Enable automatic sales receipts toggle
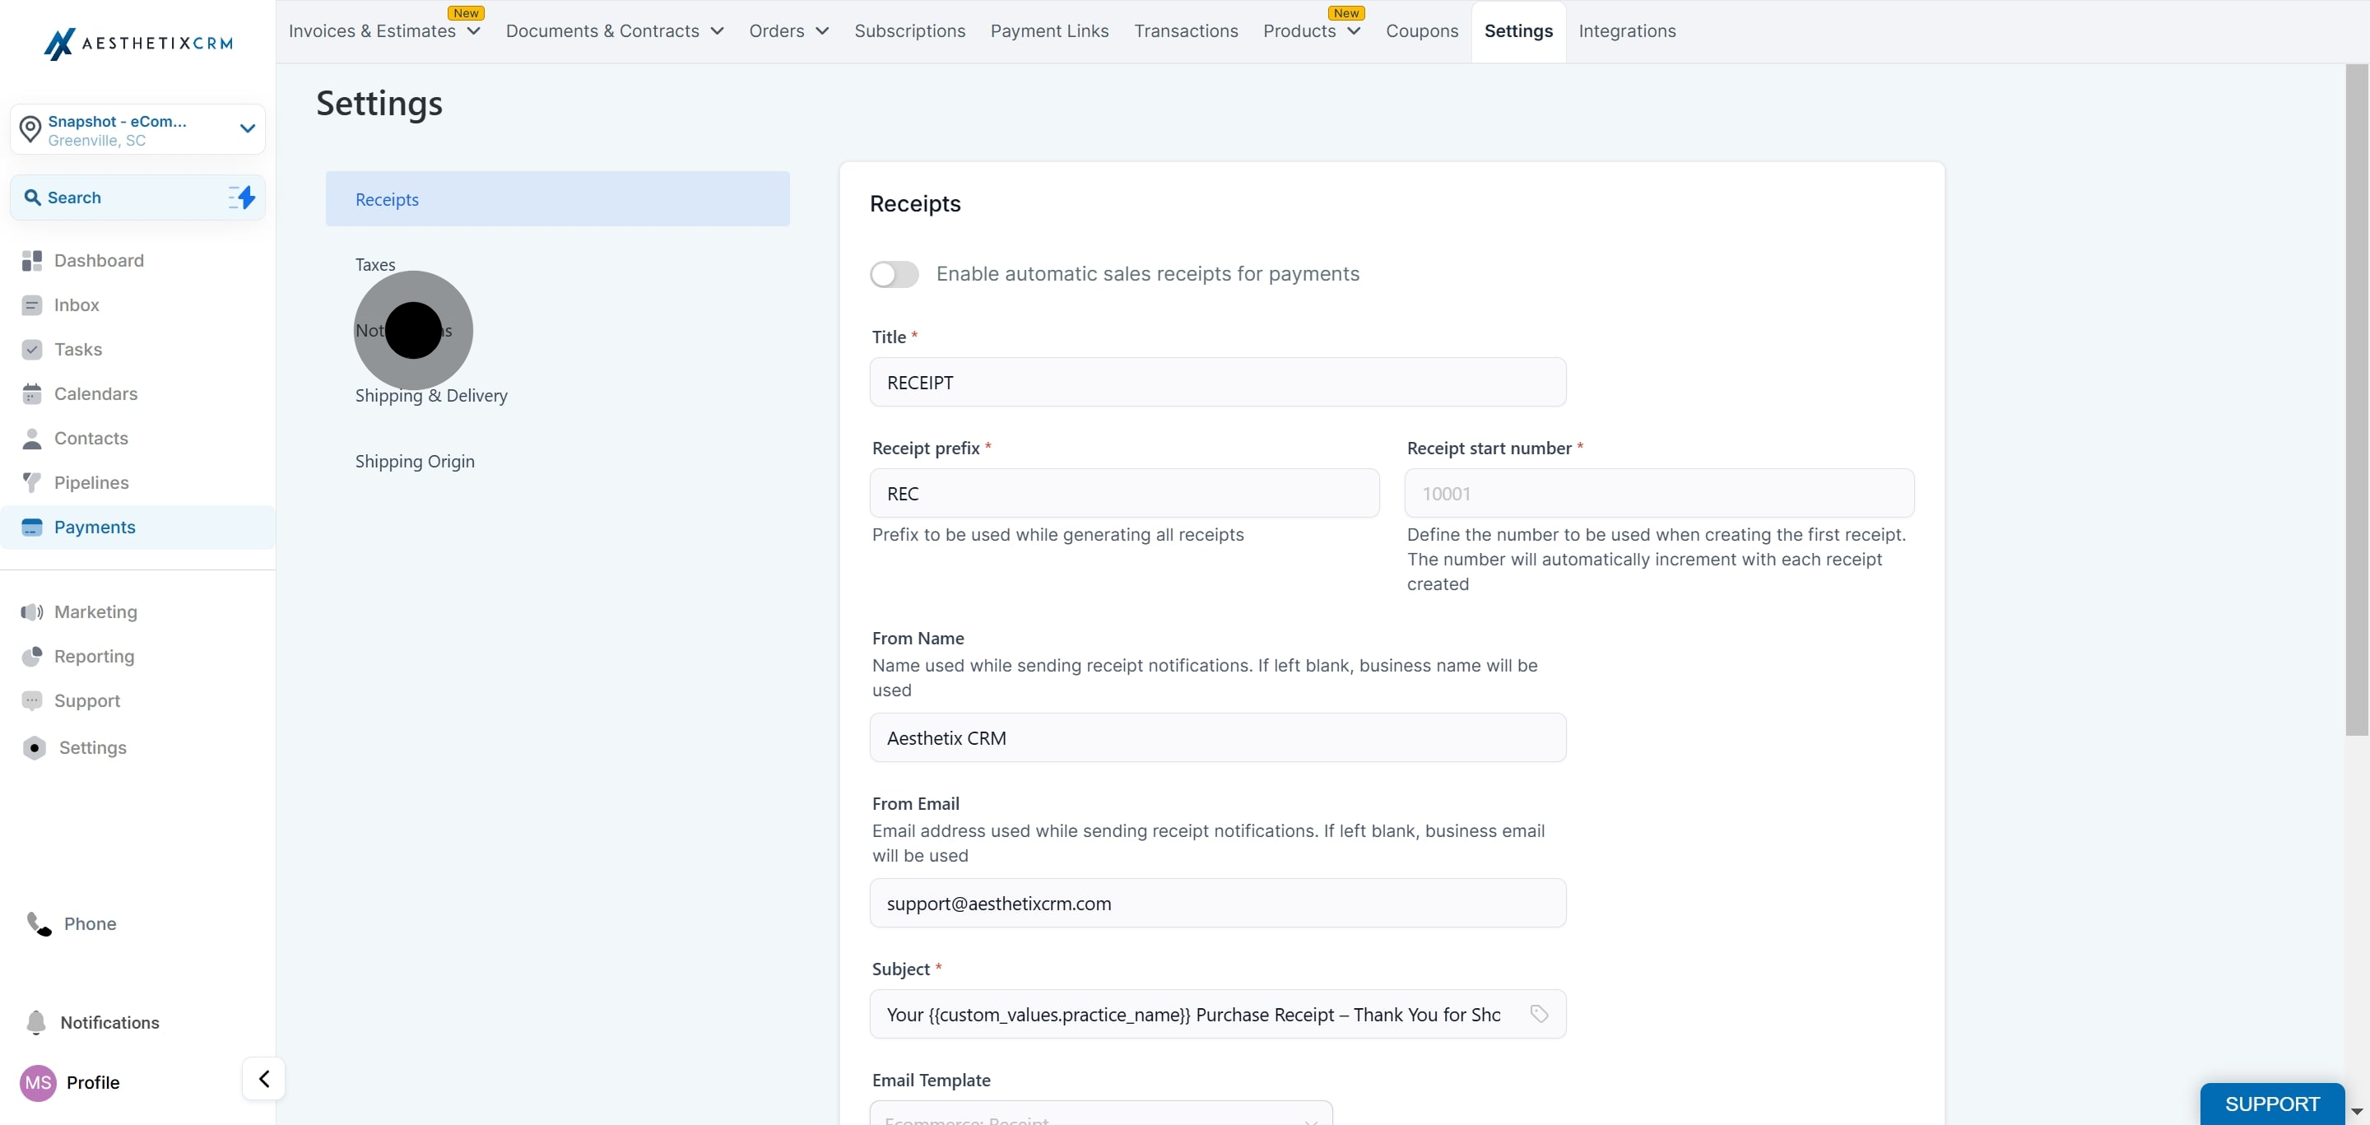This screenshot has width=2370, height=1125. point(894,274)
